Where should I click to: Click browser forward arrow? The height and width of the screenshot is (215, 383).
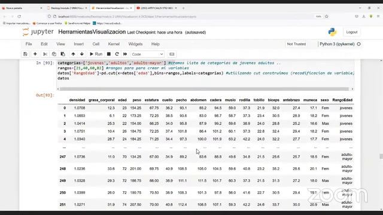coord(12,17)
